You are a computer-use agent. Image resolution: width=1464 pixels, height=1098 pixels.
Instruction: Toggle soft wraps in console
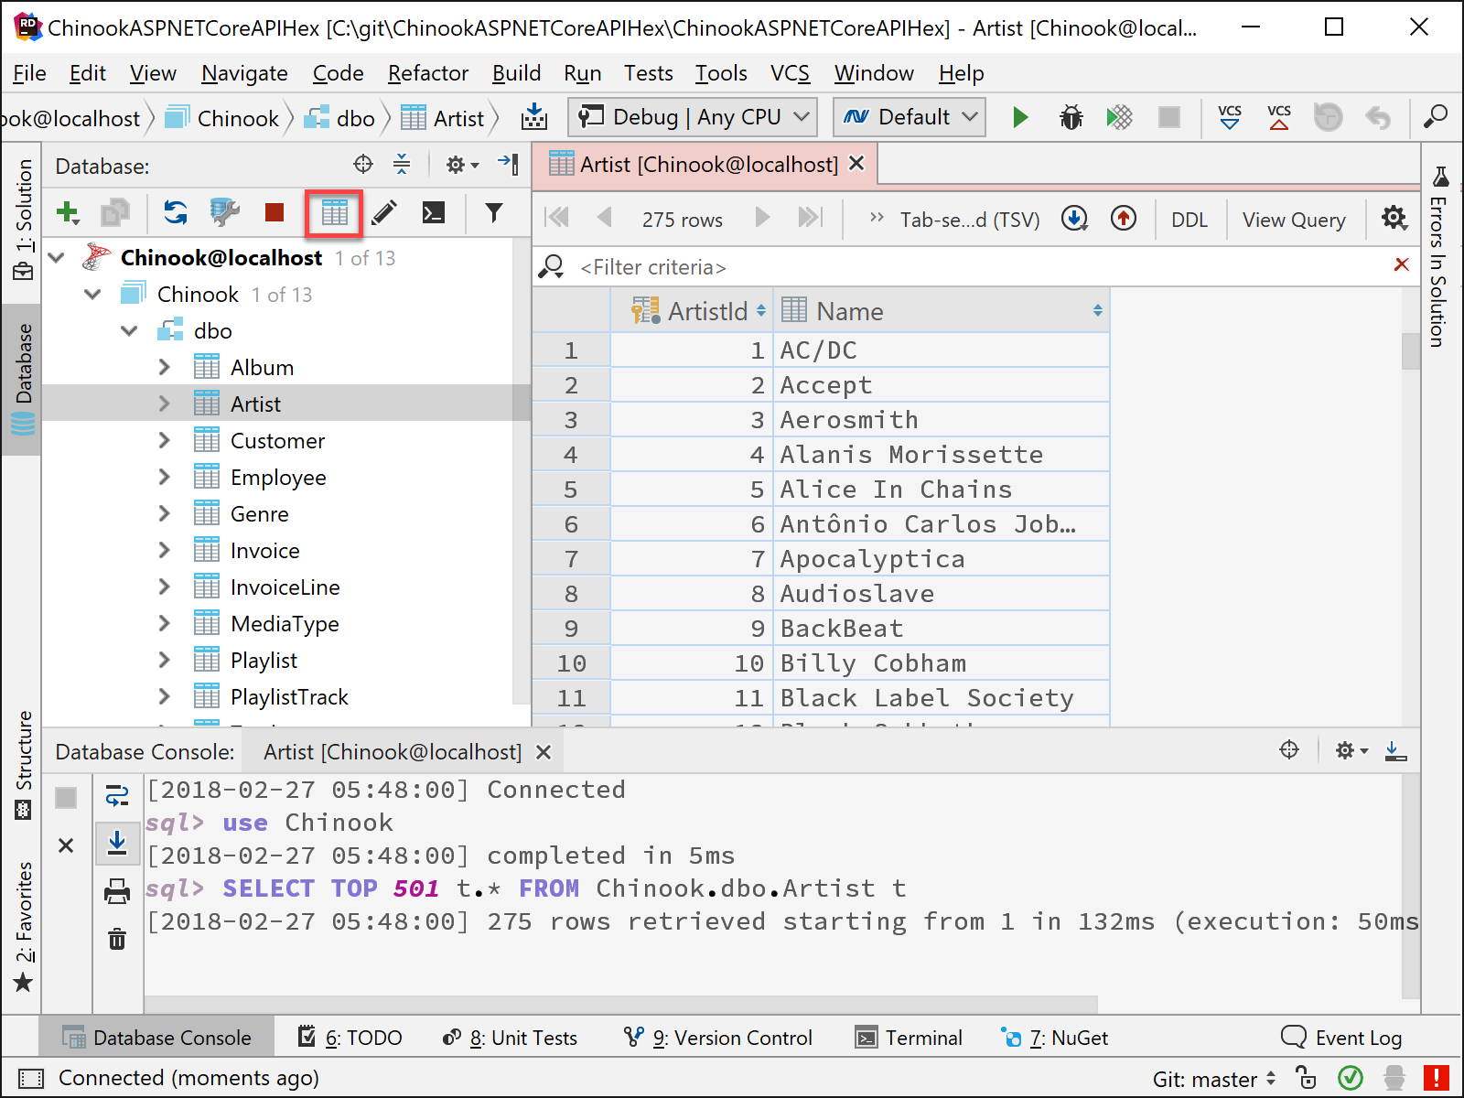[117, 796]
